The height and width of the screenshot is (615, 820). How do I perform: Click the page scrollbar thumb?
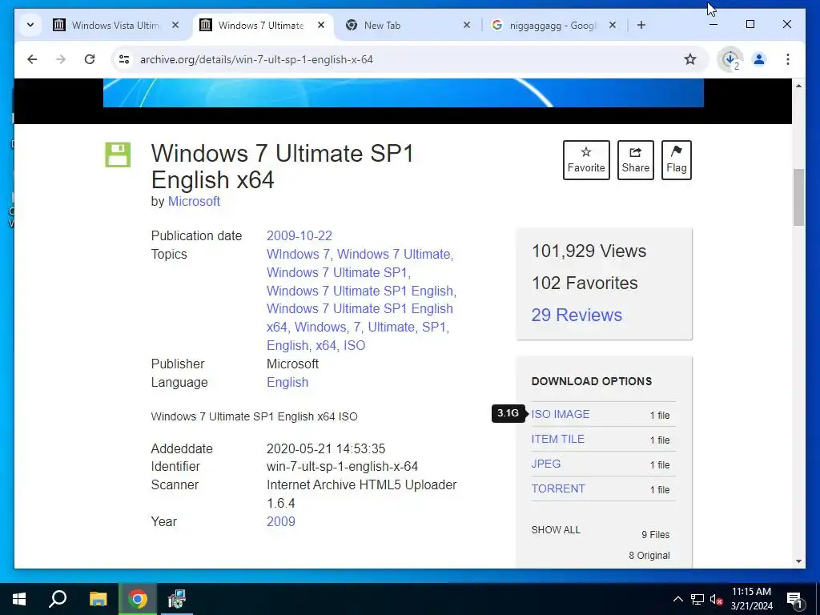click(798, 197)
